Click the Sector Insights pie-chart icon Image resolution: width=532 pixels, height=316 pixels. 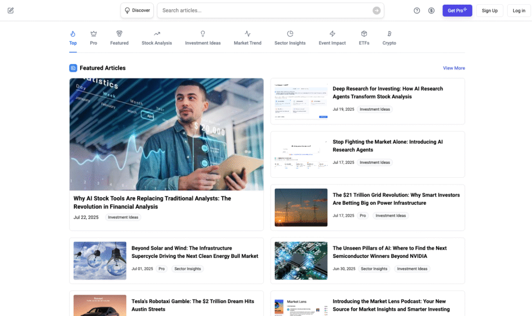pos(290,32)
